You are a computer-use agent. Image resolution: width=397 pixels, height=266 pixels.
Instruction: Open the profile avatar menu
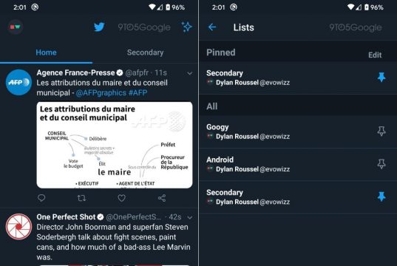click(x=16, y=27)
